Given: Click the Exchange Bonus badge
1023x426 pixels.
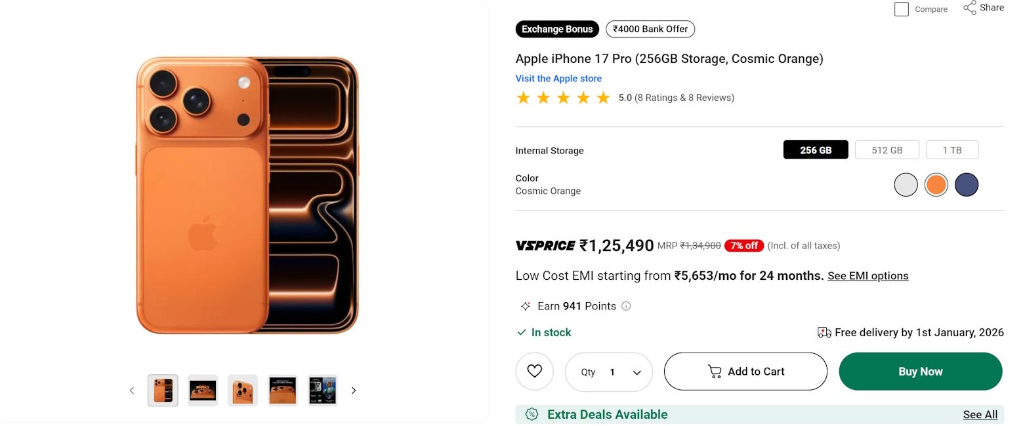Looking at the screenshot, I should coord(556,29).
